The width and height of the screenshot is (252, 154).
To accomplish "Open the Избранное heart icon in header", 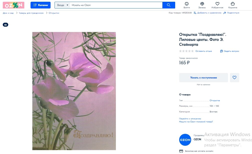I will point(217,4).
